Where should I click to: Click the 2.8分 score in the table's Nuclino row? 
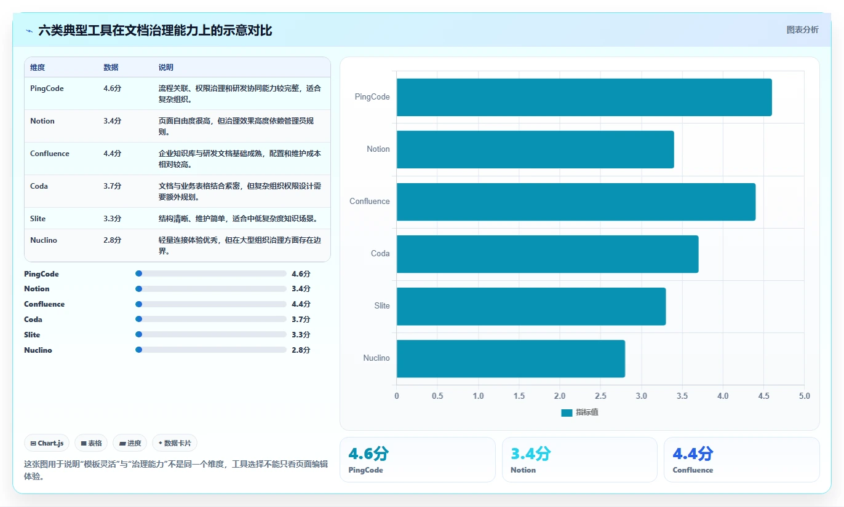click(113, 240)
